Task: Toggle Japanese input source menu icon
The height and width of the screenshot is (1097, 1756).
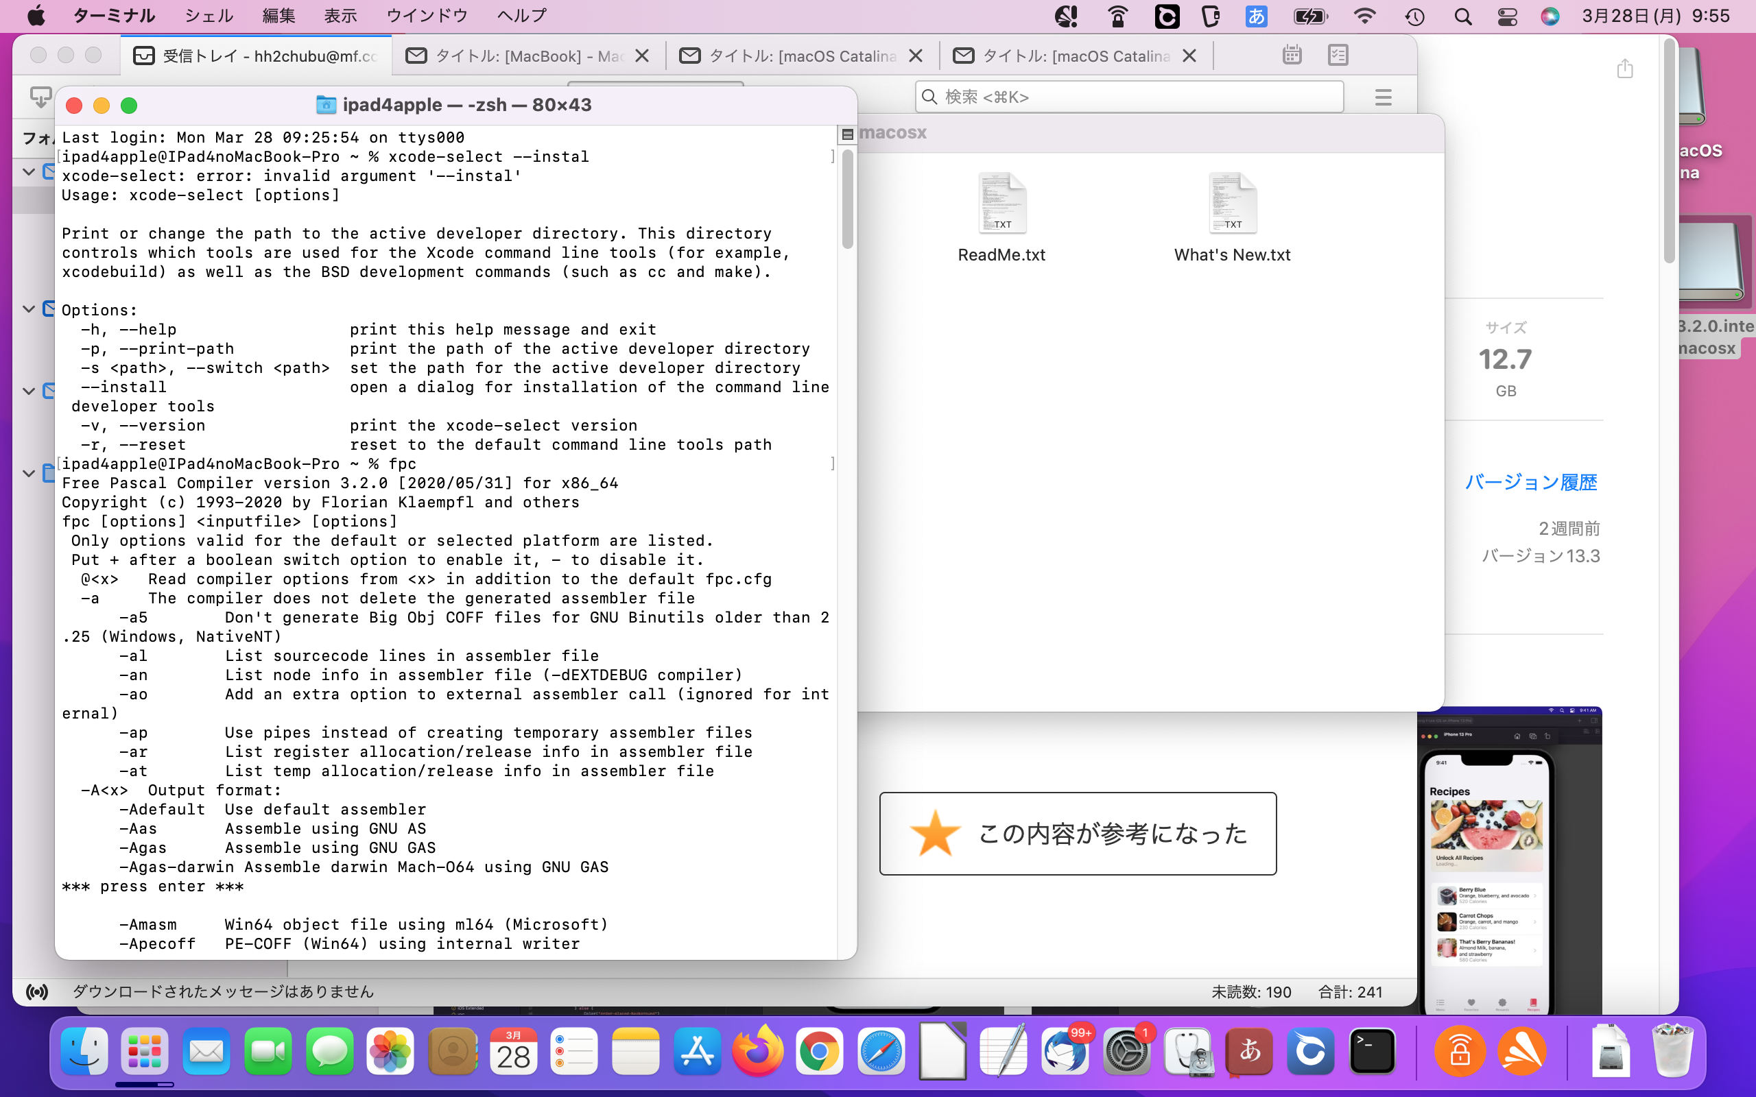Action: click(x=1256, y=16)
